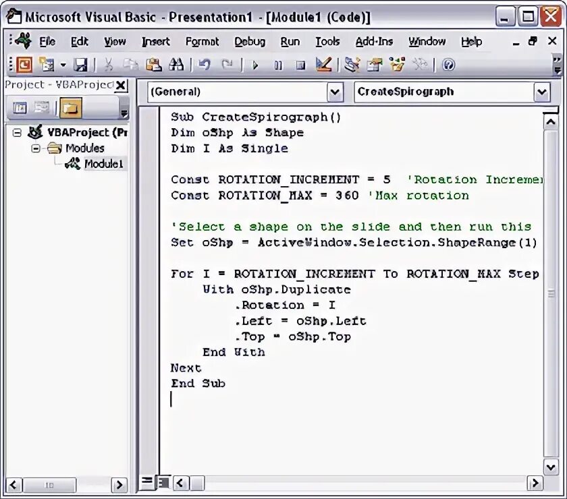Screen dimensions: 567x499
Task: Click the 'End Sub' code line
Action: point(198,384)
